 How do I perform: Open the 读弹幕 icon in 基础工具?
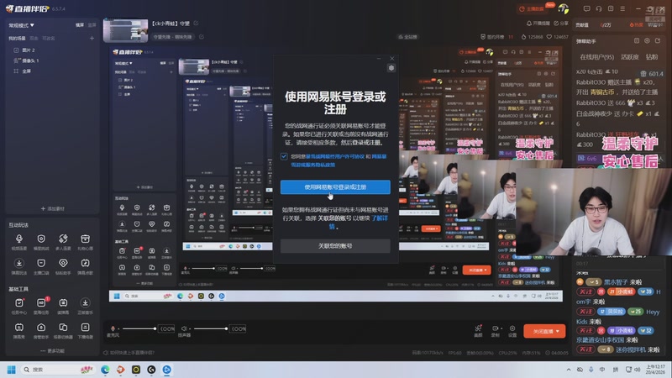tap(63, 303)
